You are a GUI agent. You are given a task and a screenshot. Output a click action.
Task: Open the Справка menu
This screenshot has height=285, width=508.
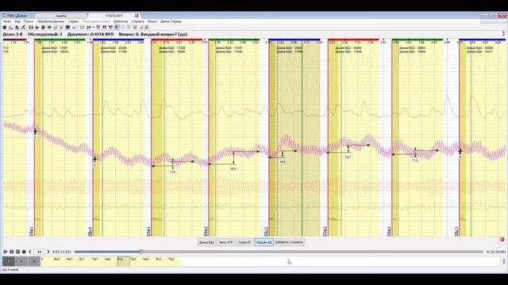coord(138,21)
